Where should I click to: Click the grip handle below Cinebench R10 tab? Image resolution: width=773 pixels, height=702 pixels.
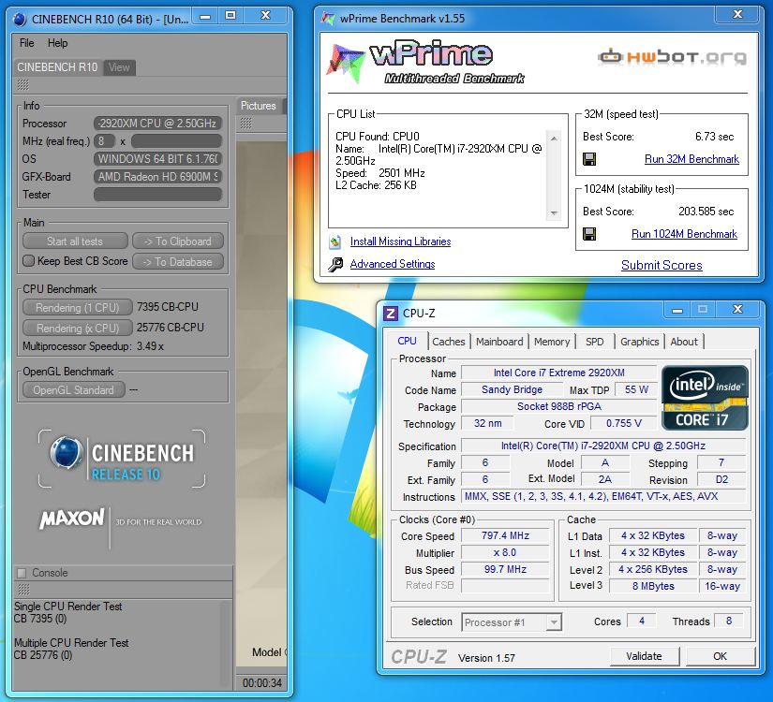[x=22, y=85]
